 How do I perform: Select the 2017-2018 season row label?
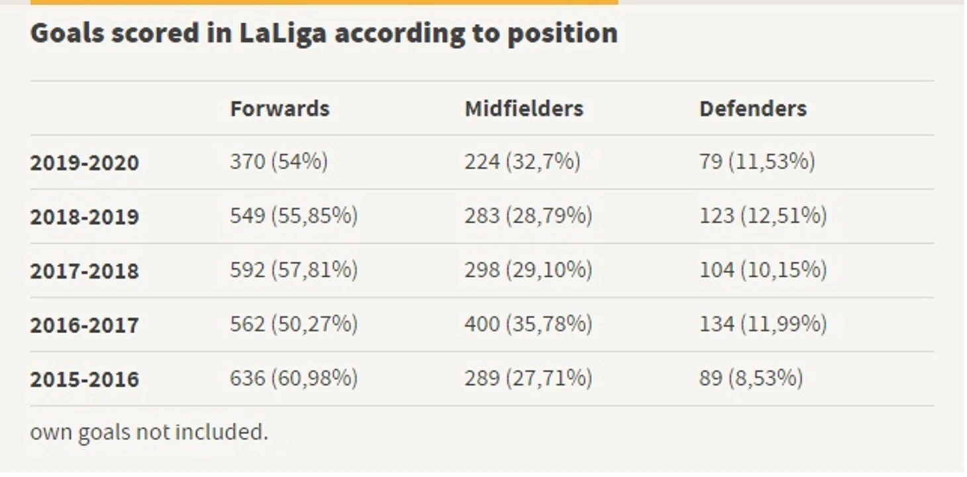[x=85, y=272]
